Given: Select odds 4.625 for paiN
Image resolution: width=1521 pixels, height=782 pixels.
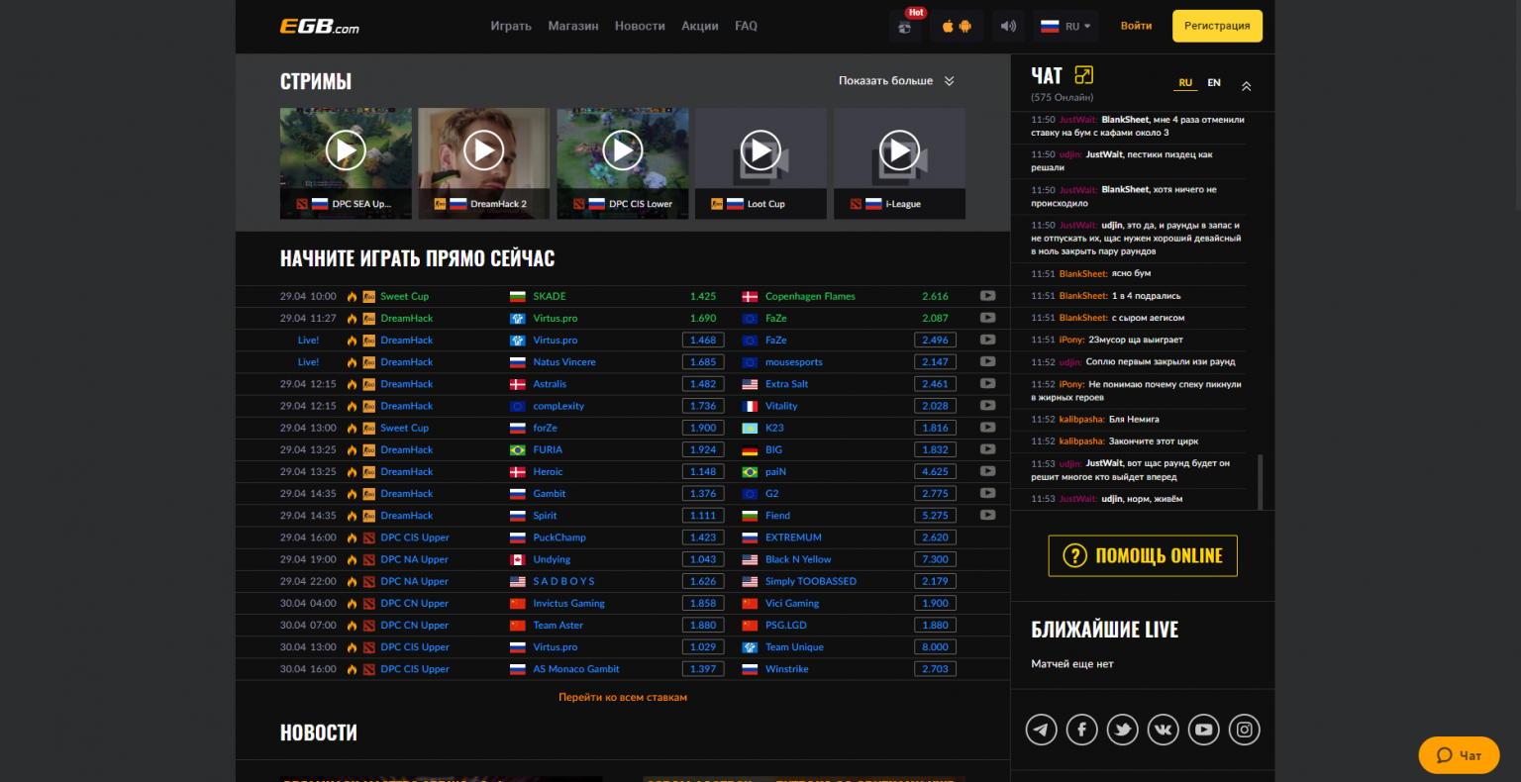Looking at the screenshot, I should [x=935, y=471].
